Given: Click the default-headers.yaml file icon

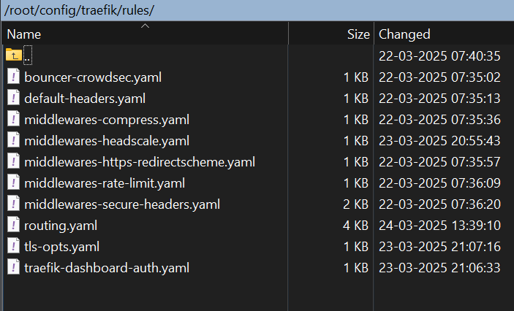Looking at the screenshot, I should (13, 99).
